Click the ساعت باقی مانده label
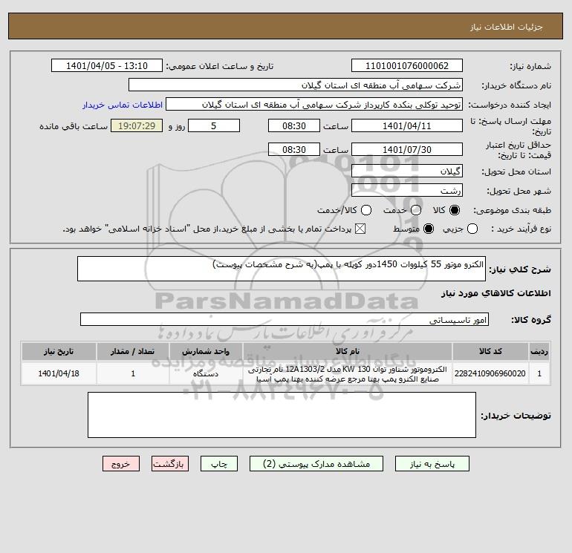Viewport: 572px width, 553px height. click(74, 126)
